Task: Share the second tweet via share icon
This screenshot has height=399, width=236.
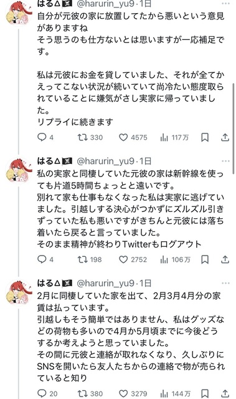Action: click(225, 259)
